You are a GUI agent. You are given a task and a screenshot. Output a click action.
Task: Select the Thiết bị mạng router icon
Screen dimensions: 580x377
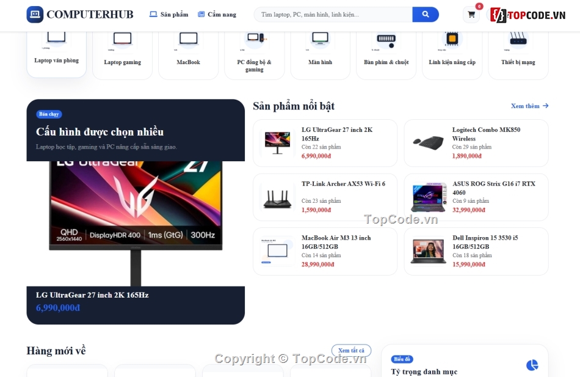518,38
